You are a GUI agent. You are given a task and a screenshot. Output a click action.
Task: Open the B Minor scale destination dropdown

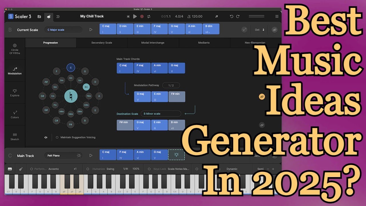161,114
